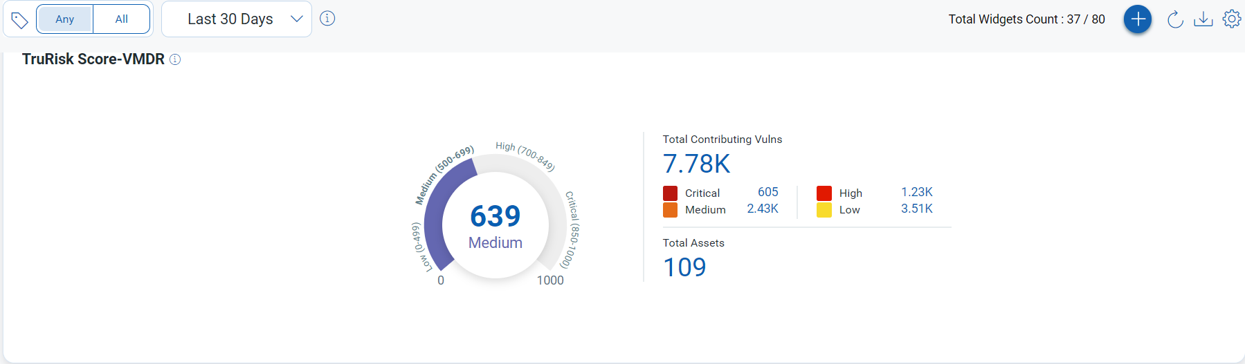
Task: Click the dark red Critical color swatch
Action: click(x=670, y=193)
